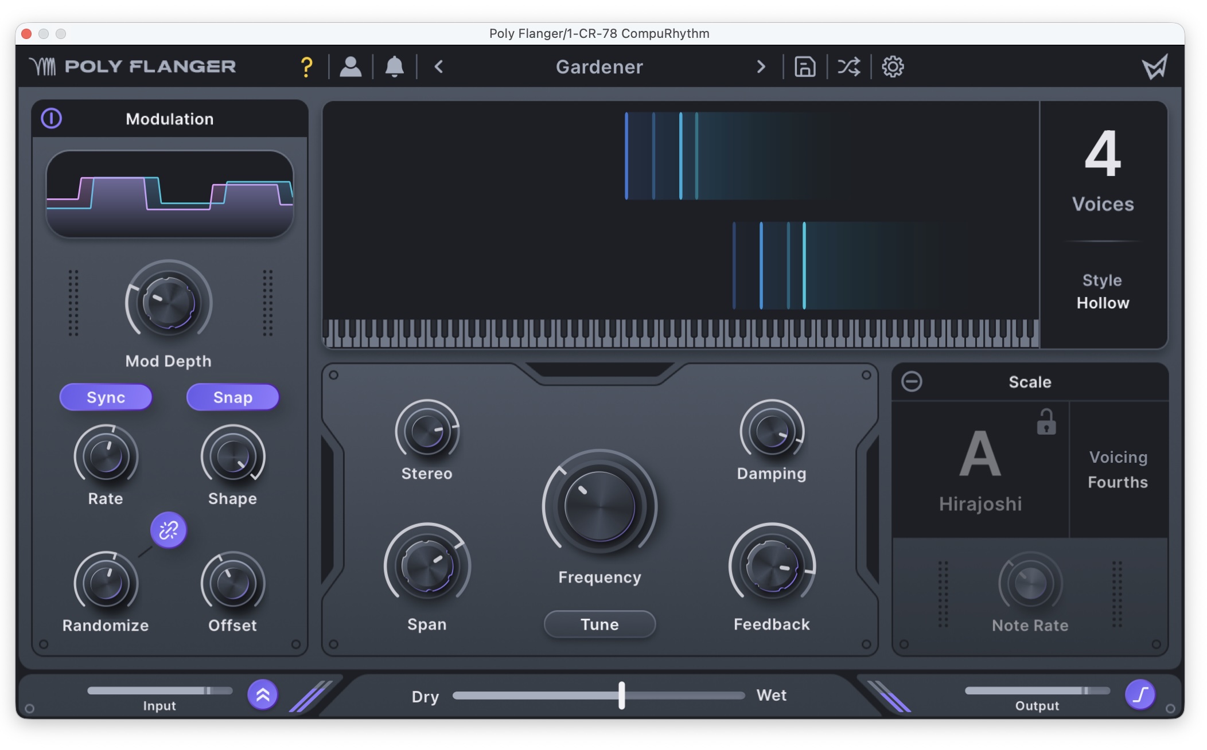This screenshot has height=750, width=1207.
Task: Open settings gear icon
Action: click(x=892, y=67)
